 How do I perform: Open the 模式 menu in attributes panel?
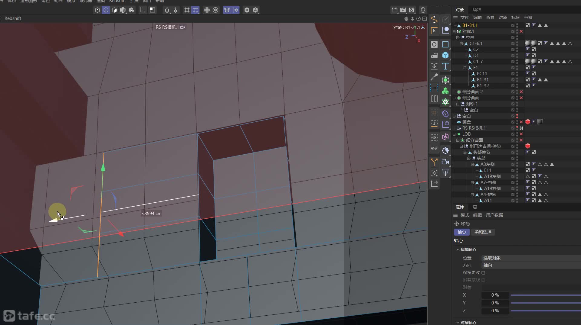point(464,215)
